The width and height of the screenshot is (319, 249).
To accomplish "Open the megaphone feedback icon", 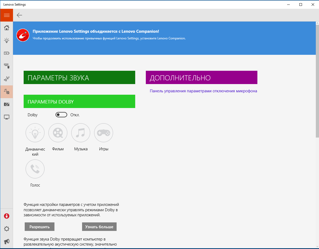I will (7, 242).
